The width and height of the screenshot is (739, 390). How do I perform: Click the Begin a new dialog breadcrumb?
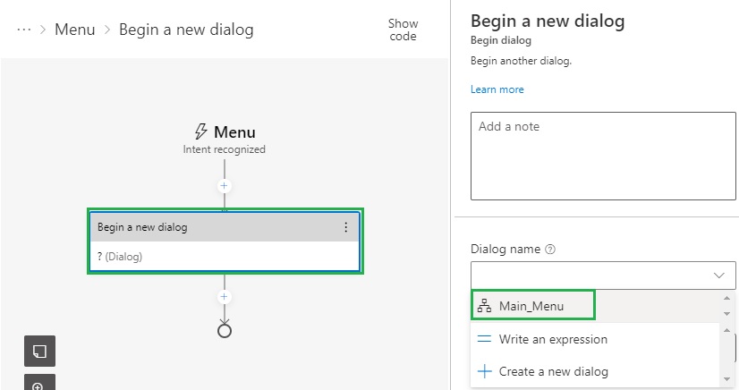coord(188,30)
